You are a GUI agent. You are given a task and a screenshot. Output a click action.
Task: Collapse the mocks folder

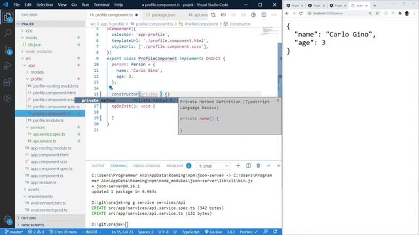31,38
